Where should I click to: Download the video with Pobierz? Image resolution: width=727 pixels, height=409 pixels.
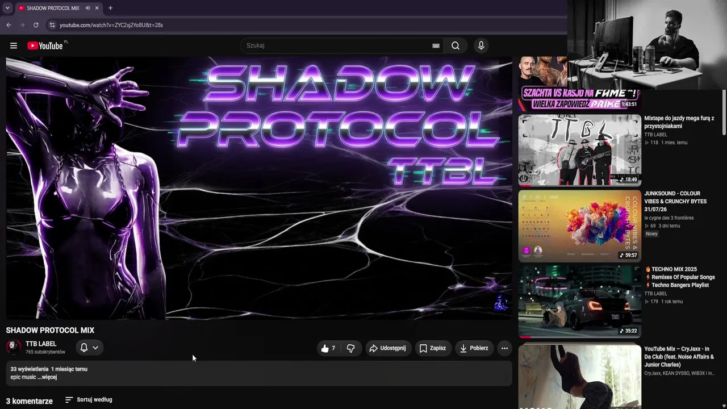point(474,348)
